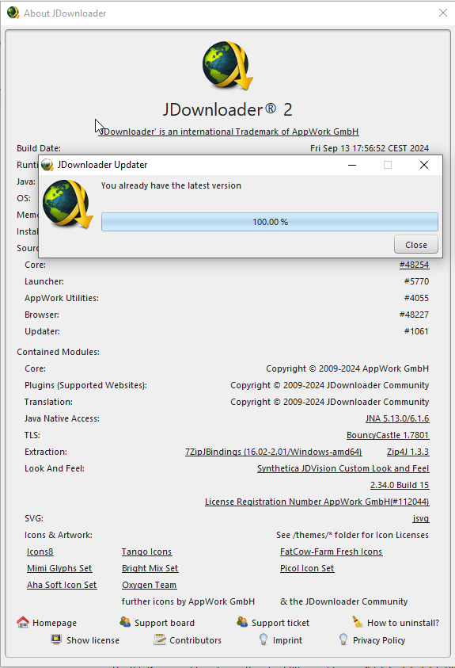455x668 pixels.
Task: Click 'See /themes/* folder for Icon Licenses' text
Action: [x=352, y=535]
